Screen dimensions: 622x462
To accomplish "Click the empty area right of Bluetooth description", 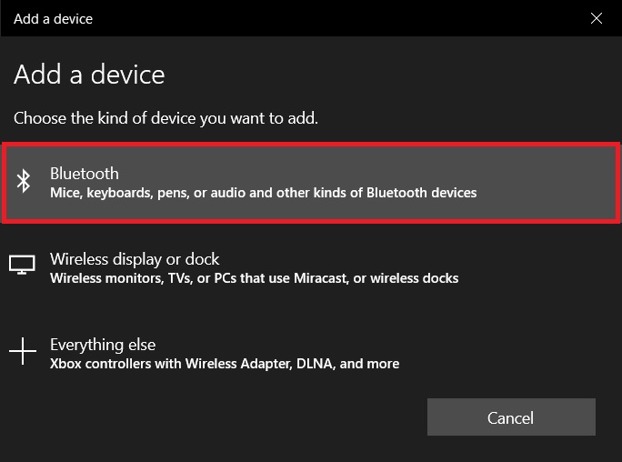I will point(546,193).
